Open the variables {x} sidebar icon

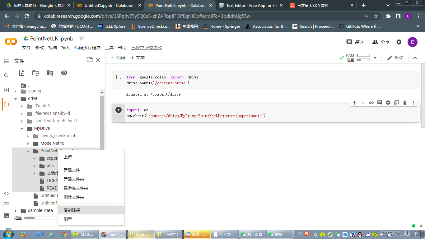(x=6, y=90)
